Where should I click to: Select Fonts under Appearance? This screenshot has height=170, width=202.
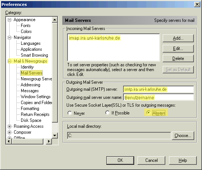coord(26,26)
